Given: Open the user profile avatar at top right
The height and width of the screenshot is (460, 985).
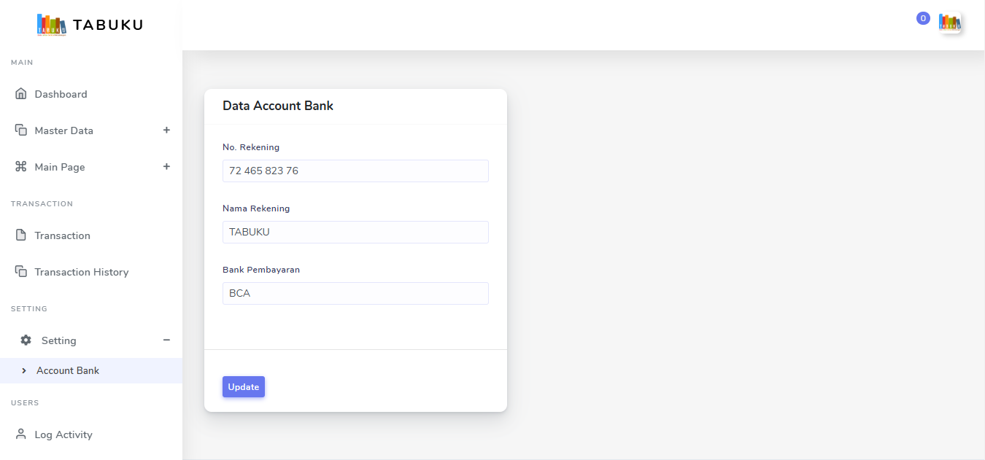Looking at the screenshot, I should 949,23.
